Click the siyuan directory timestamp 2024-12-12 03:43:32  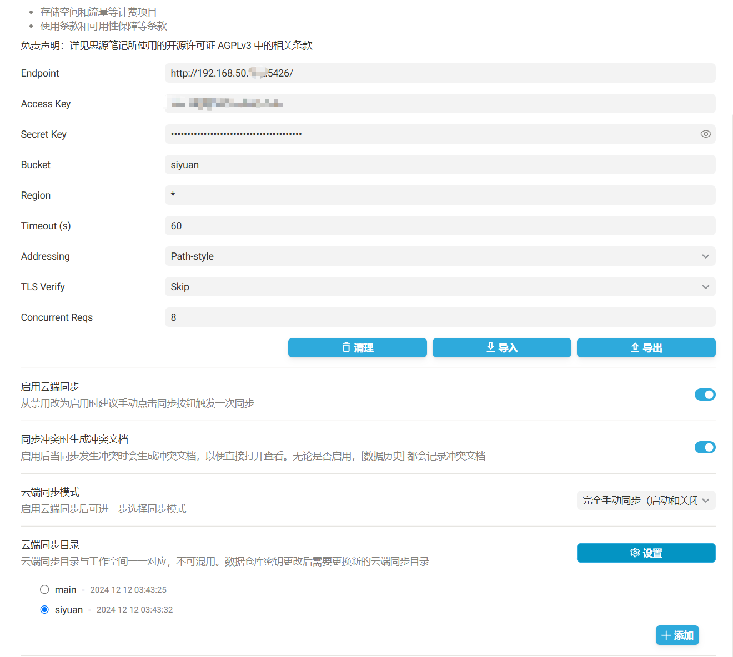pyautogui.click(x=134, y=610)
